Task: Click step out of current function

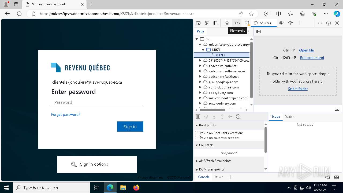Action: click(x=222, y=117)
